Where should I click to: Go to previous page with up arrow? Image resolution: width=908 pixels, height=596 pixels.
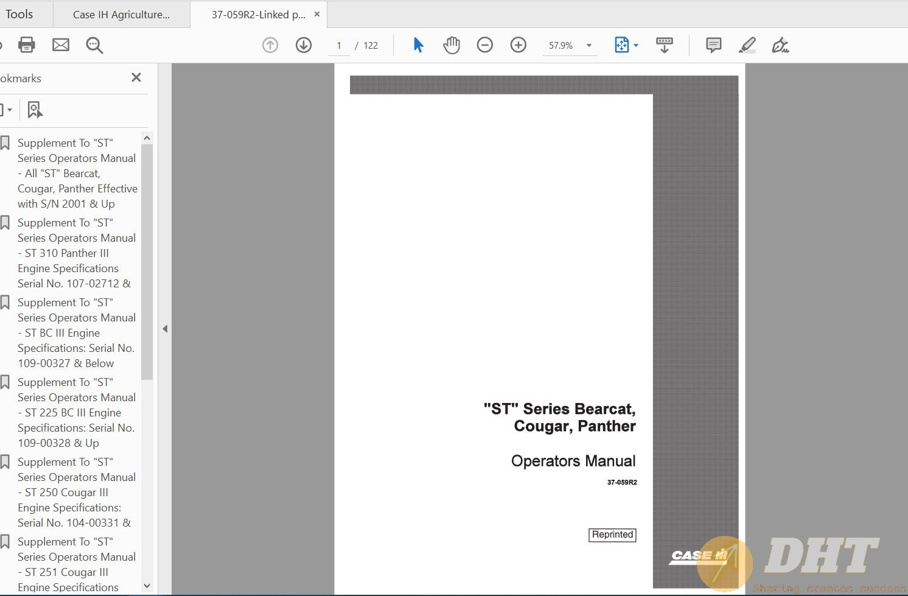[x=270, y=45]
